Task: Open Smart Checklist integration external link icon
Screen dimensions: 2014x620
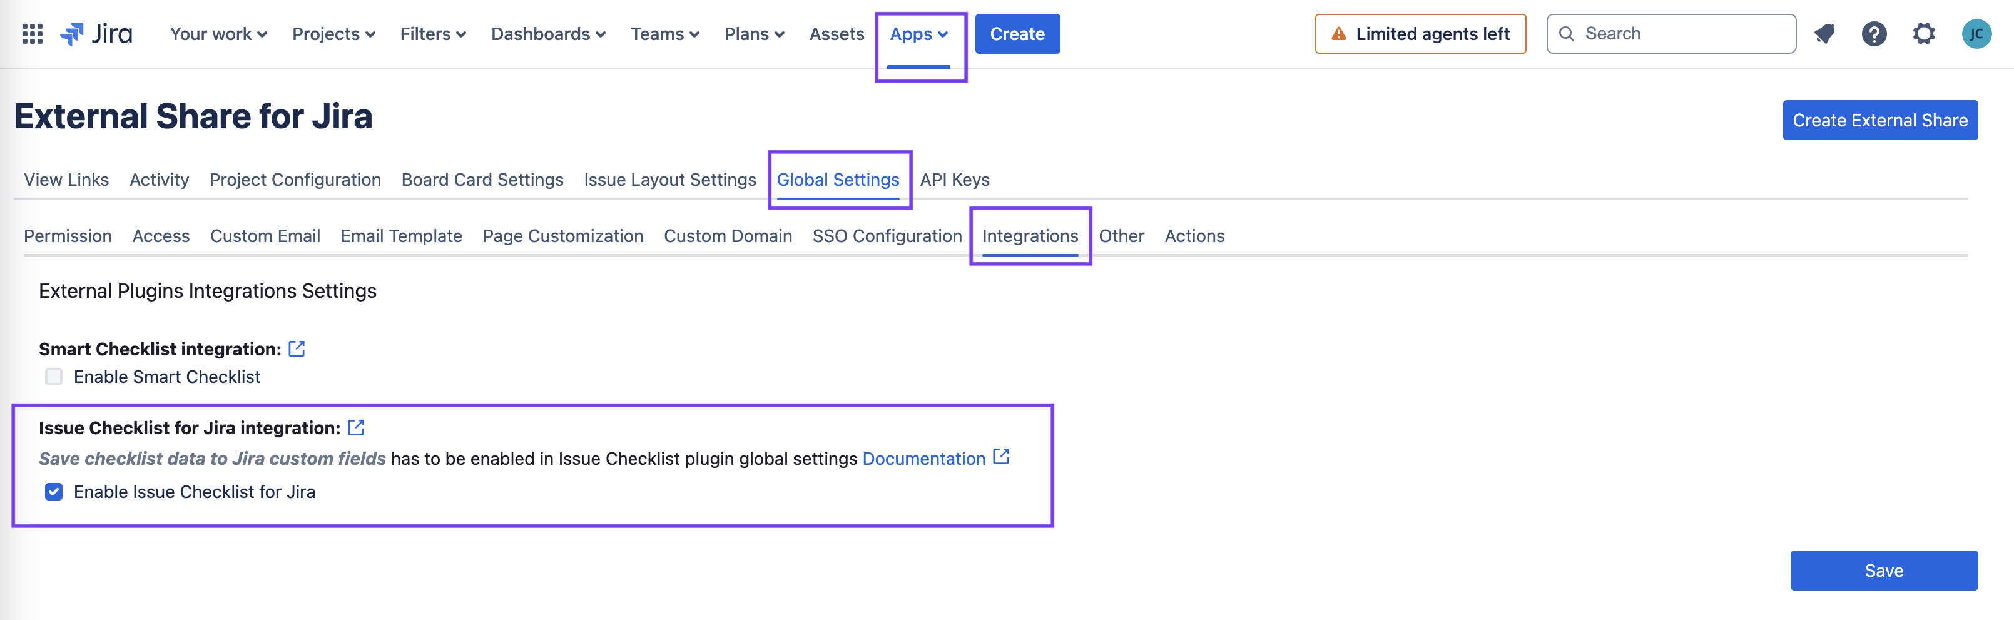Action: [x=297, y=348]
